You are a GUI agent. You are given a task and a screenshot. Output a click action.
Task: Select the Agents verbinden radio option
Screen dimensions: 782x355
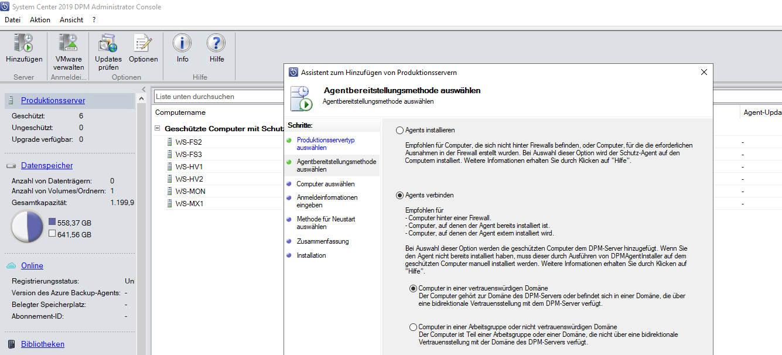[x=400, y=195]
